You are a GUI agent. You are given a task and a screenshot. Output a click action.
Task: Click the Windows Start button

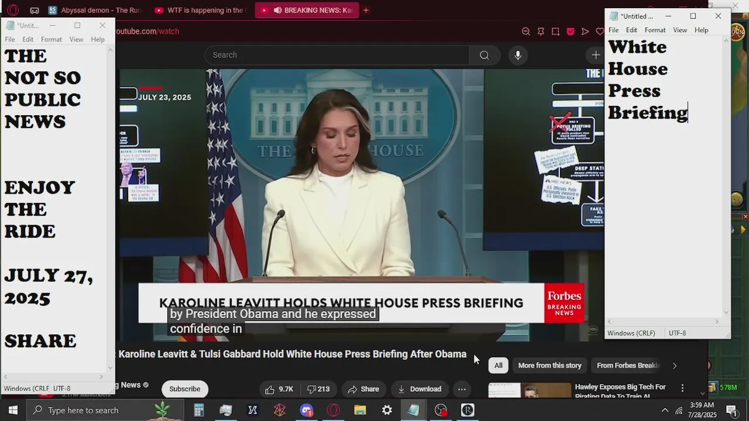point(13,410)
